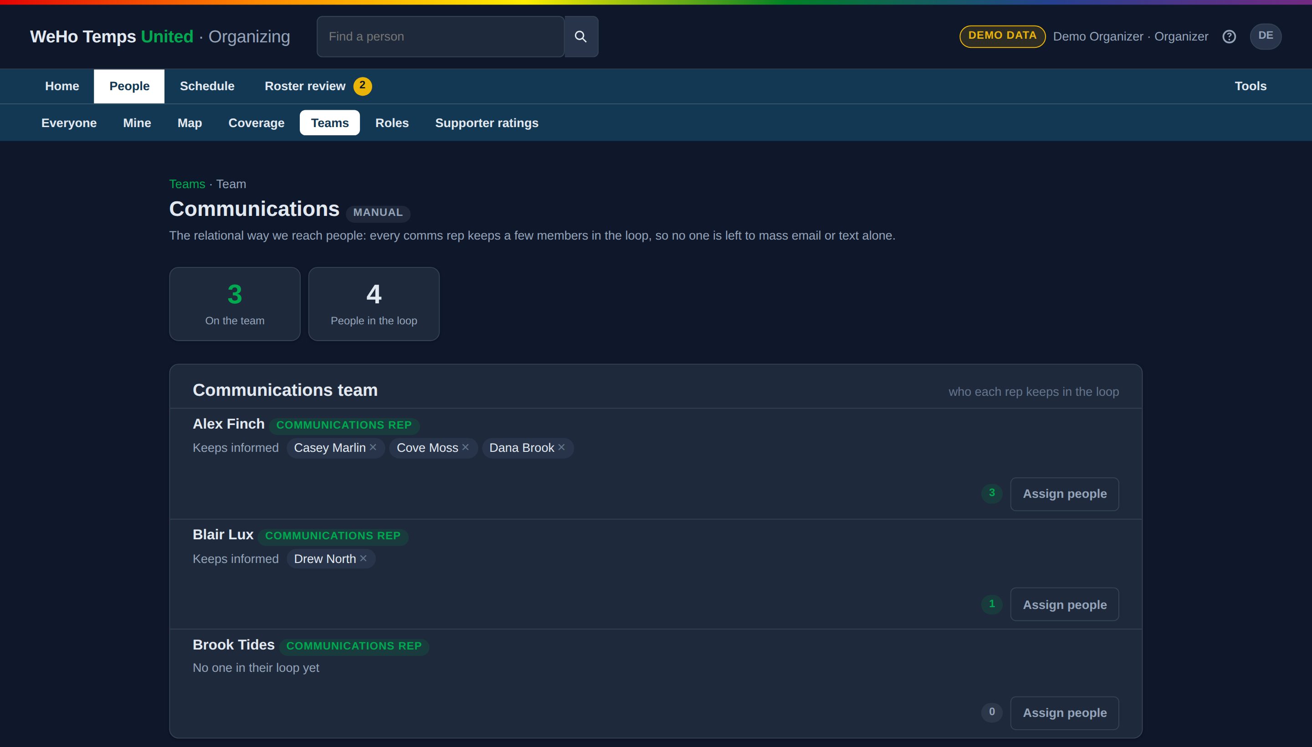The height and width of the screenshot is (747, 1312).
Task: Open the Coverage subtab
Action: pyautogui.click(x=256, y=123)
